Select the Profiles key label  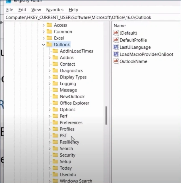(x=67, y=129)
